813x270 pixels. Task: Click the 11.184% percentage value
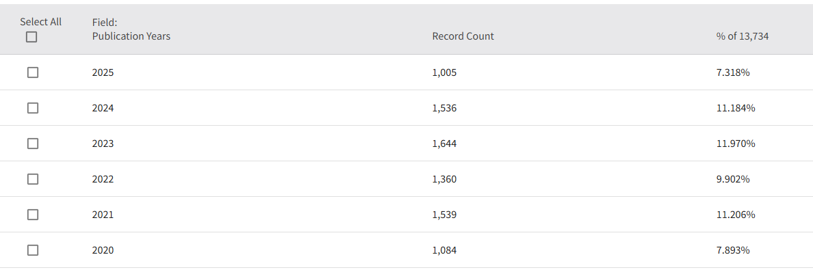point(735,108)
